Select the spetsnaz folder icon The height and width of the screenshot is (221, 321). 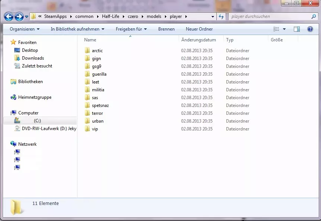click(87, 105)
